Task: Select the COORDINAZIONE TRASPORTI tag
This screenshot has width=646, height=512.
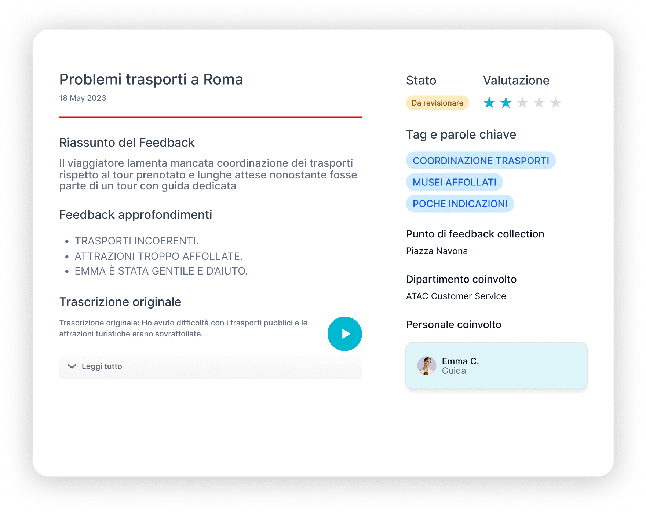Action: coord(481,161)
